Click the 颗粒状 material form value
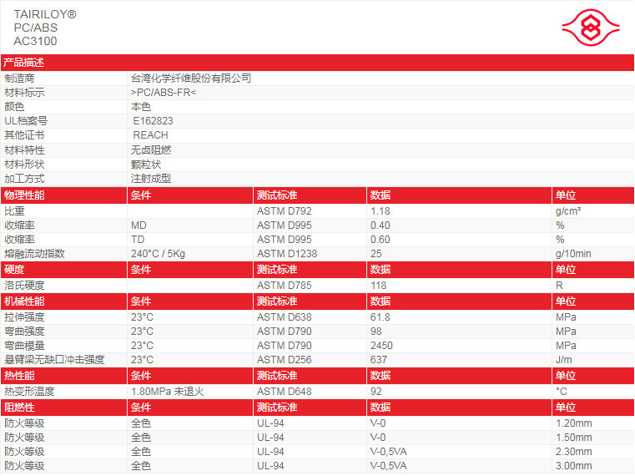This screenshot has width=635, height=476. (x=146, y=165)
